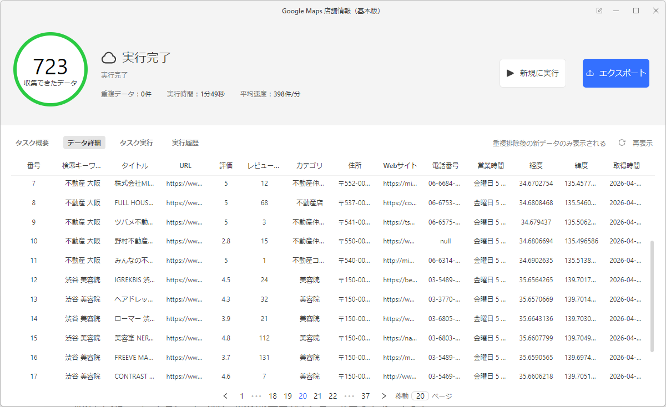Screen dimensions: 666x407
Task: Maximize the application window
Action: point(636,11)
